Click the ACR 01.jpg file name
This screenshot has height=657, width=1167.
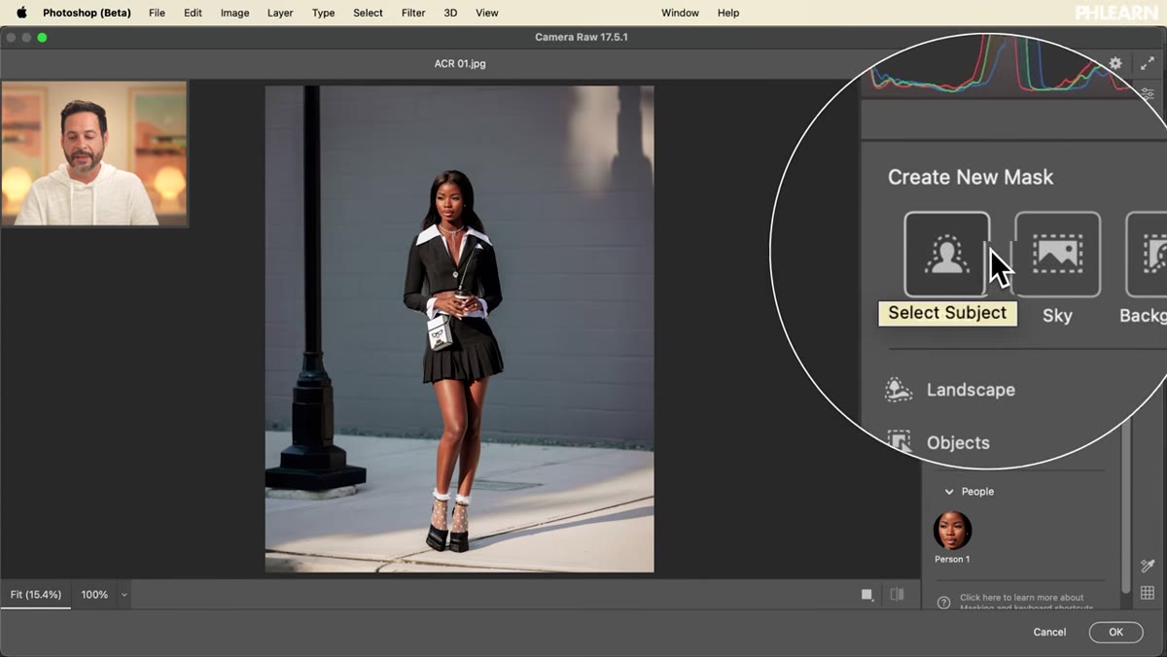pos(459,63)
